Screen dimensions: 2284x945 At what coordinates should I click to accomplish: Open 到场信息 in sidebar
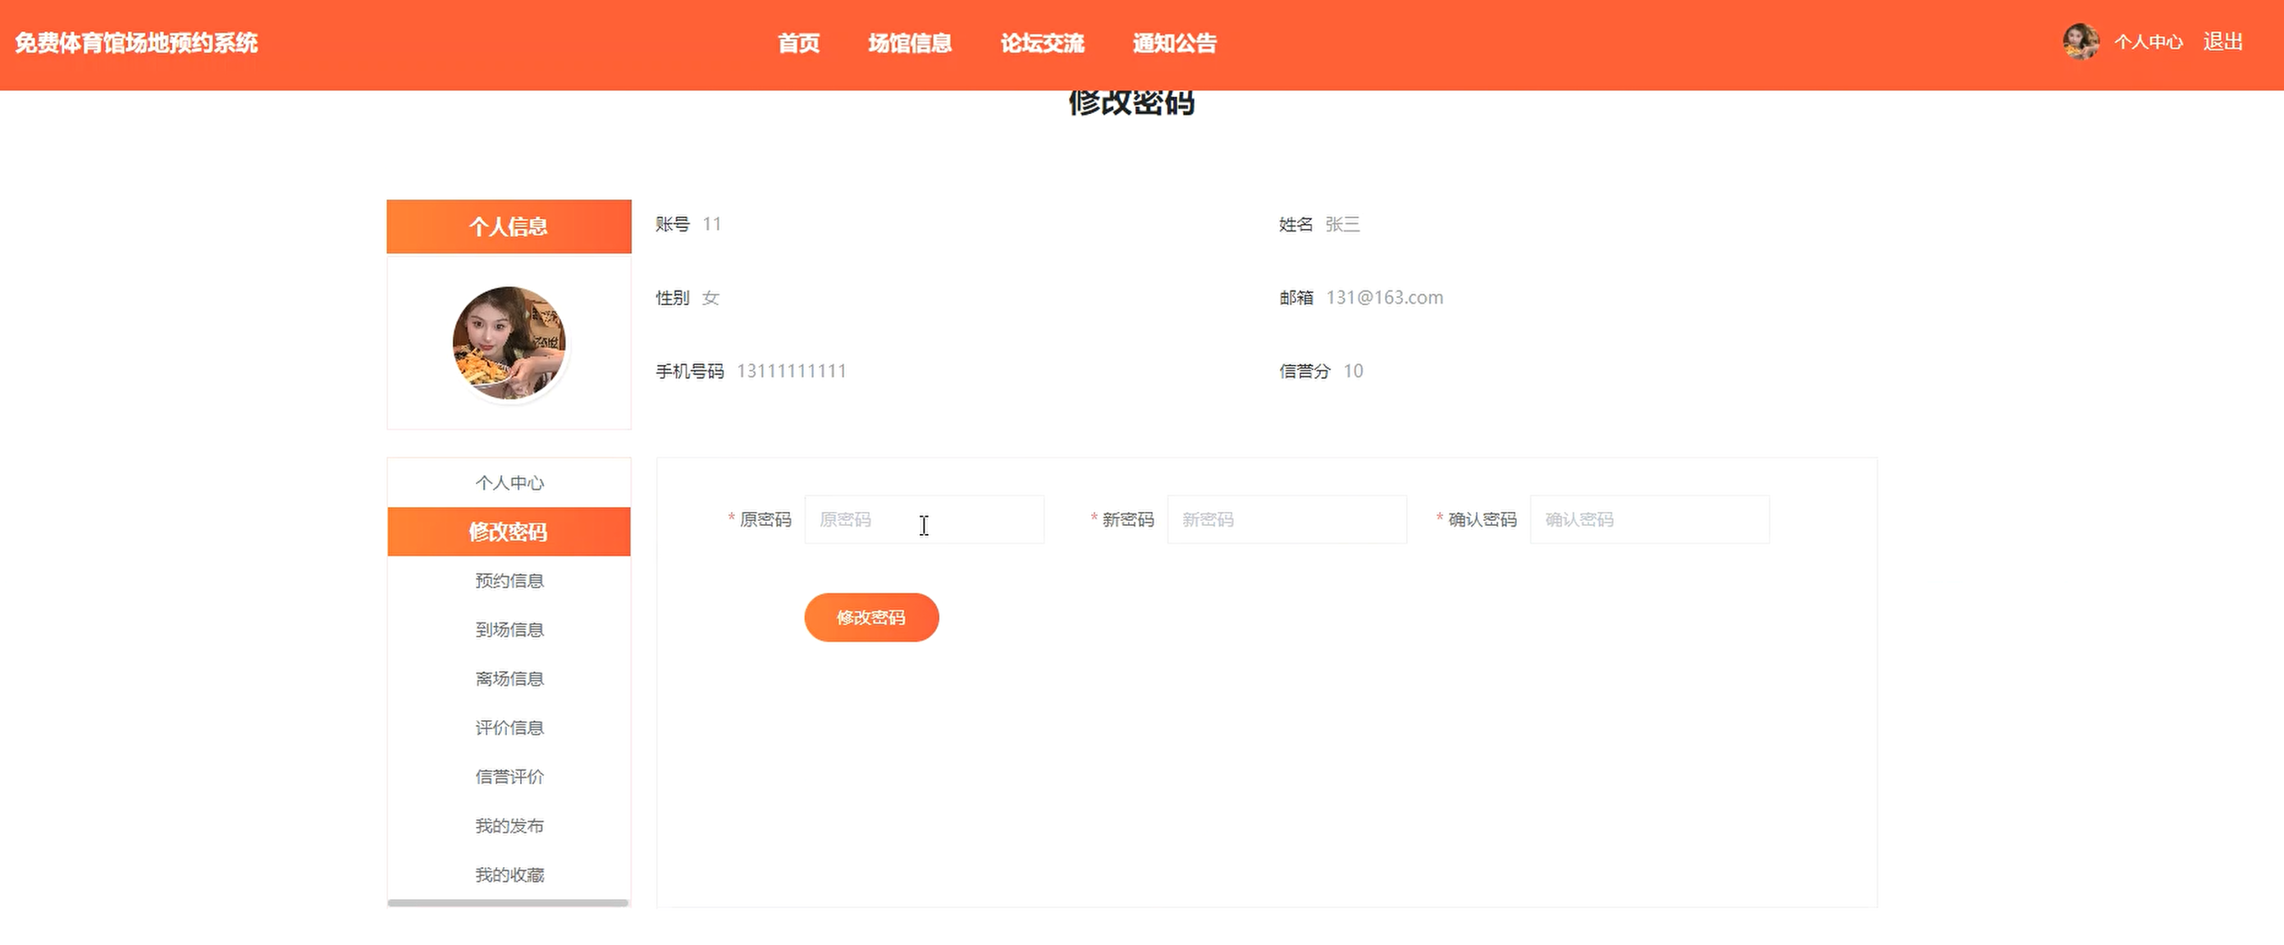[509, 629]
